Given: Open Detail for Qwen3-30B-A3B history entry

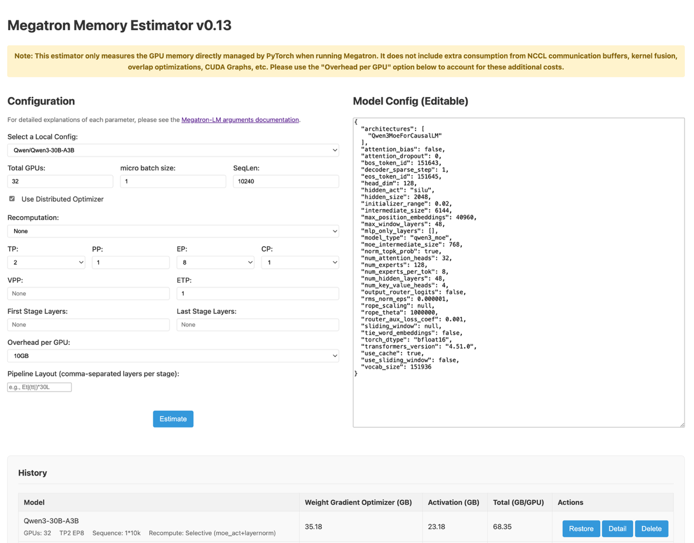Looking at the screenshot, I should coord(617,529).
